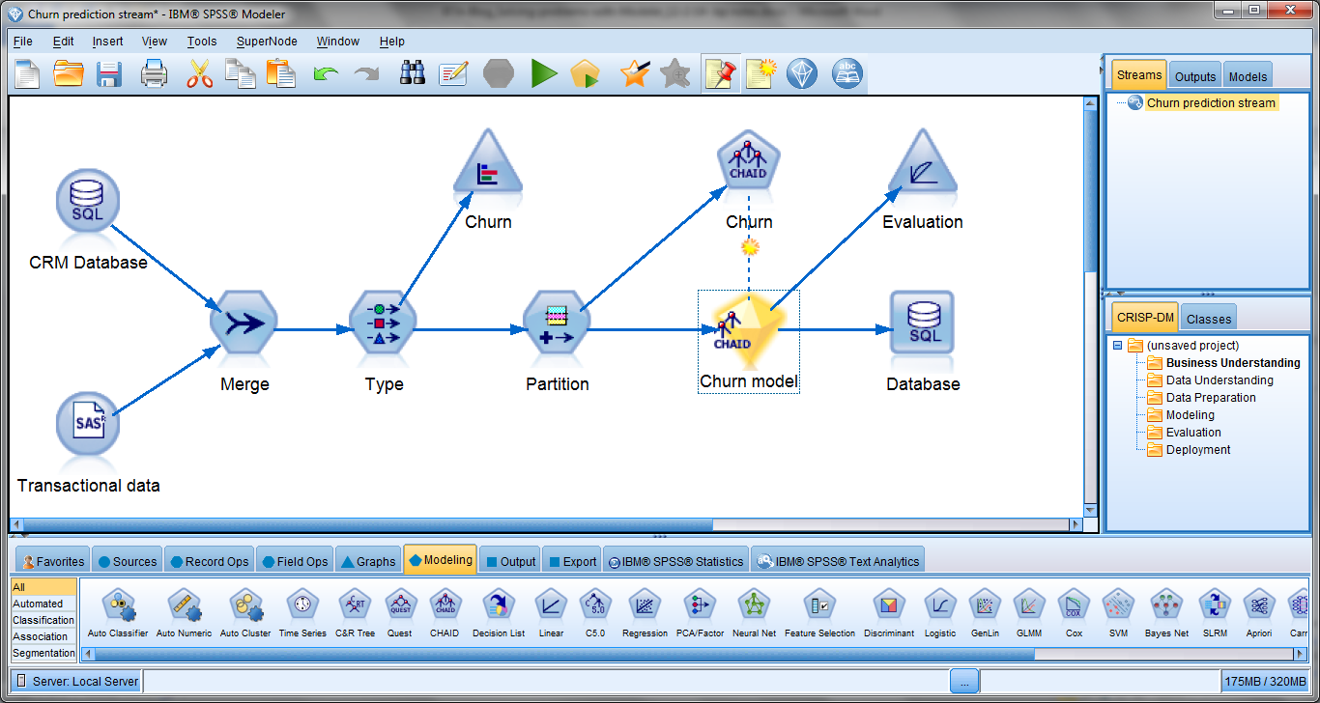Copy selection using the copy icon
Viewport: 1320px width, 703px height.
239,73
